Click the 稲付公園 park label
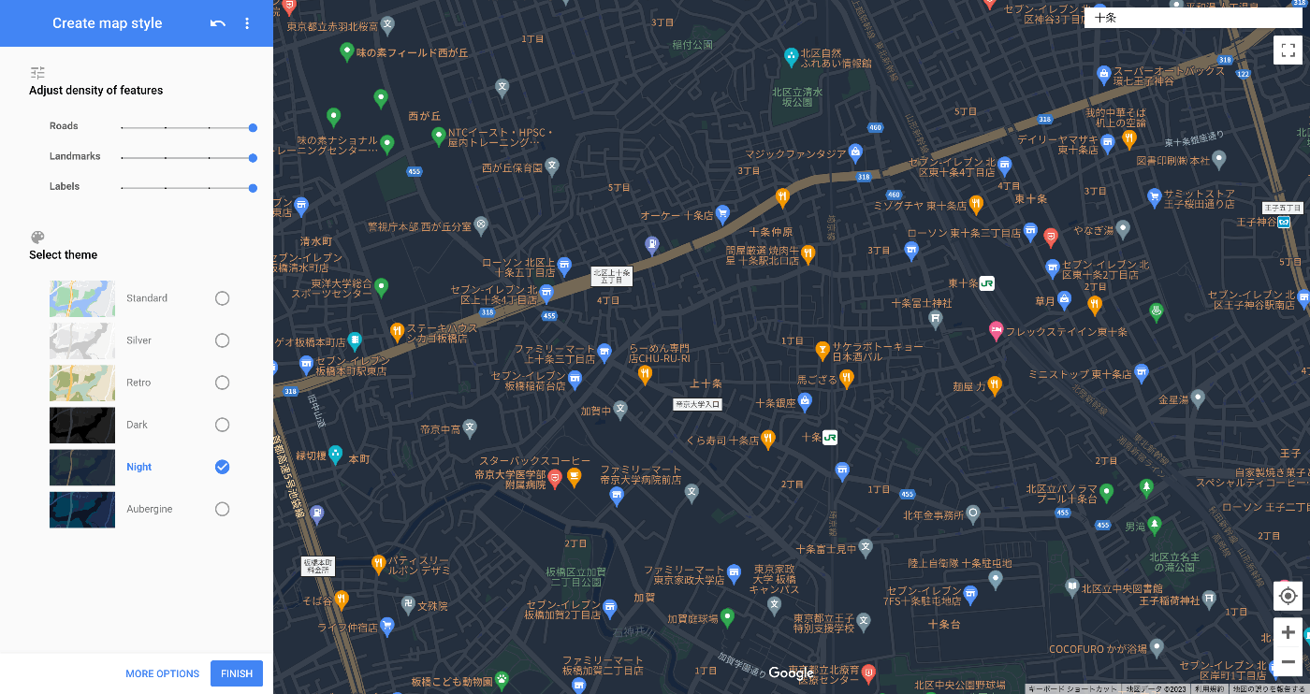The height and width of the screenshot is (694, 1310). (692, 44)
